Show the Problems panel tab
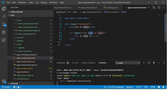The image size is (167, 94). click(x=63, y=63)
